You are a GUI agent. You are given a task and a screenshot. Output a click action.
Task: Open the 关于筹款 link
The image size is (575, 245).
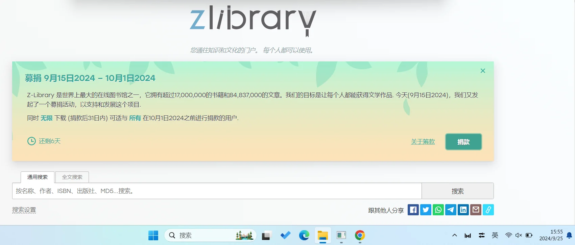423,142
